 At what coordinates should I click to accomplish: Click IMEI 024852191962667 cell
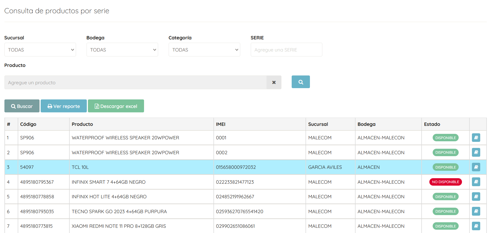[260, 197]
